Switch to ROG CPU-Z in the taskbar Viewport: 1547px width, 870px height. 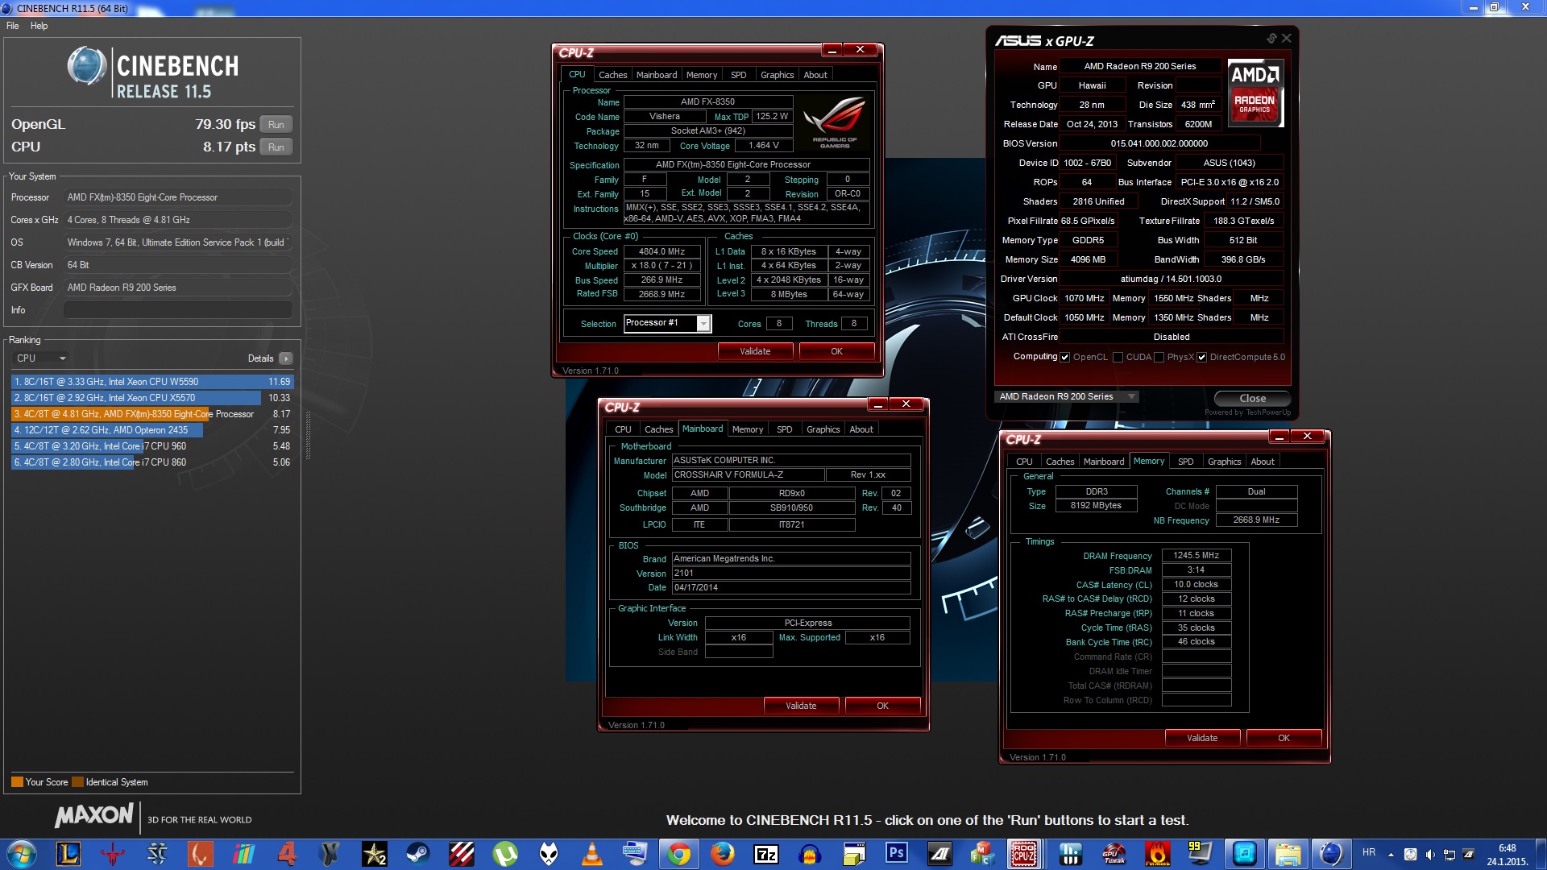coord(1025,853)
